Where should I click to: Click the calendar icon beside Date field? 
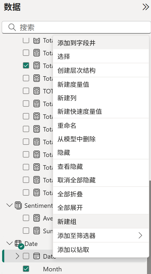tap(36, 256)
